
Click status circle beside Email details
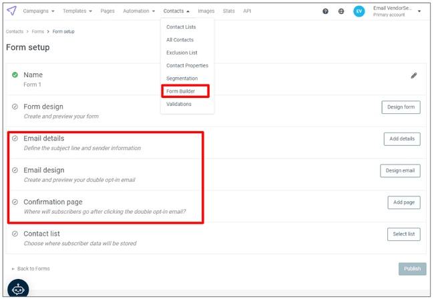tap(15, 139)
